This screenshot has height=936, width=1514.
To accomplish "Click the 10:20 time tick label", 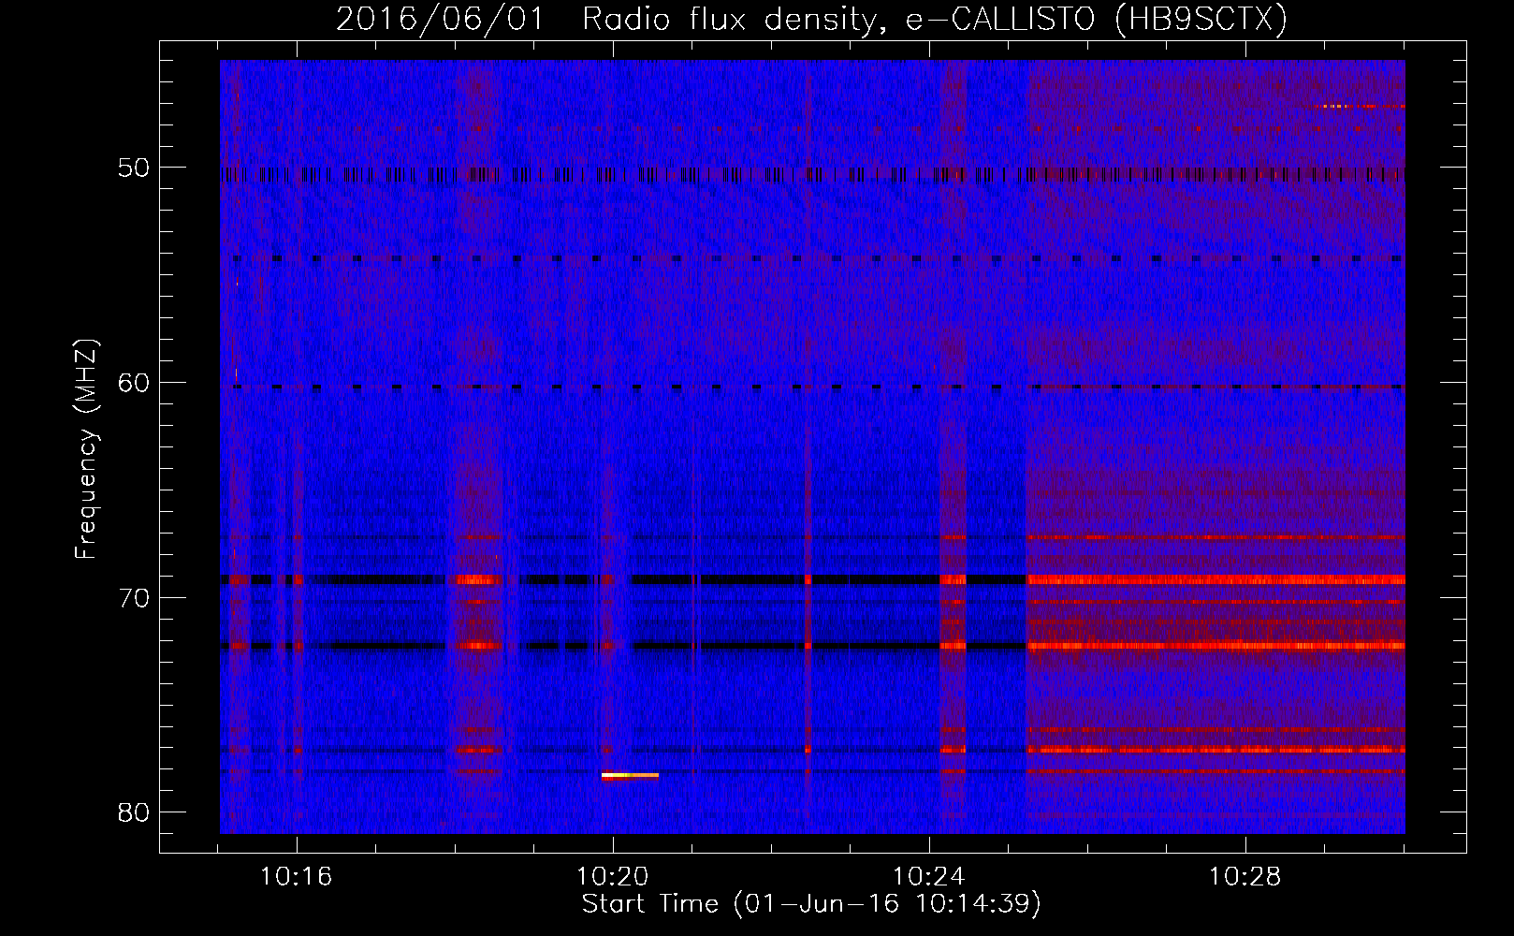I will 613,877.
